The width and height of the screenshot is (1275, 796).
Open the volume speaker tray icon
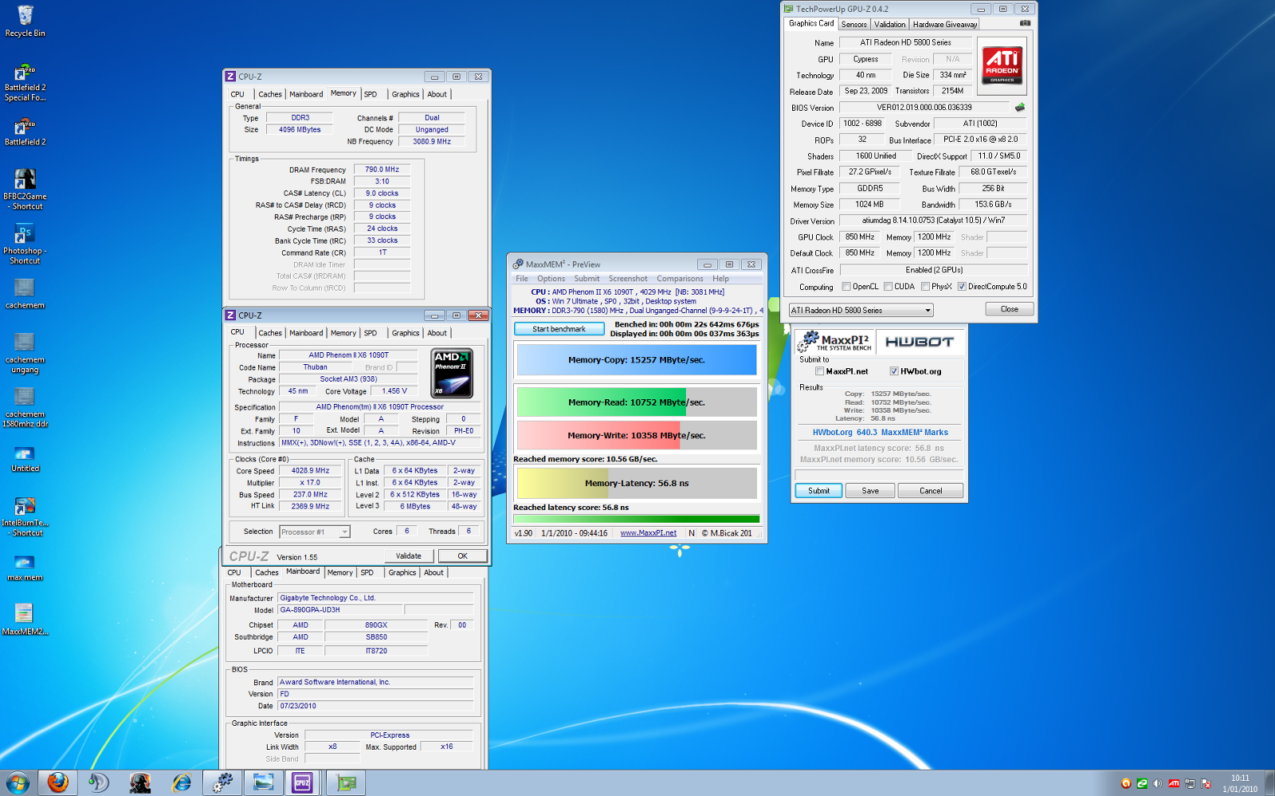click(1158, 783)
